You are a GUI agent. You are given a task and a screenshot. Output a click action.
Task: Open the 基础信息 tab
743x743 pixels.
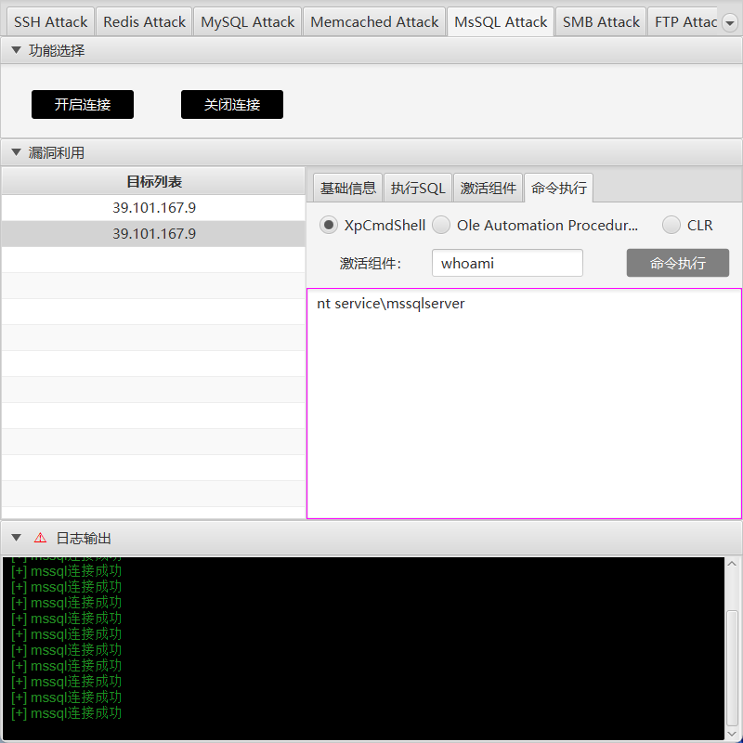coord(347,189)
